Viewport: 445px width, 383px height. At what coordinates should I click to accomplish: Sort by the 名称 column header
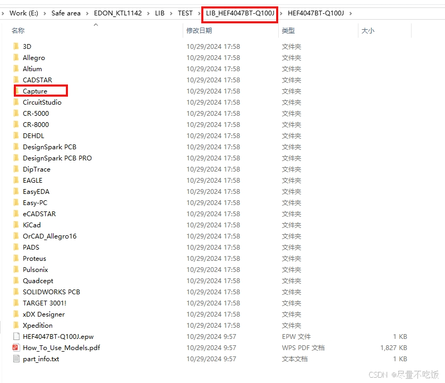(18, 30)
